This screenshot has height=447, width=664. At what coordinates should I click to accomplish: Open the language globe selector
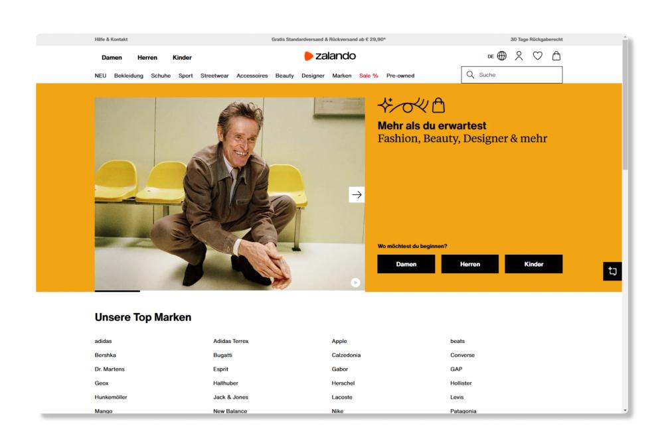502,56
